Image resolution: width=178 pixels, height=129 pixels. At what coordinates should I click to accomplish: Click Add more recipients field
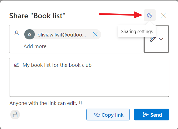[35, 46]
